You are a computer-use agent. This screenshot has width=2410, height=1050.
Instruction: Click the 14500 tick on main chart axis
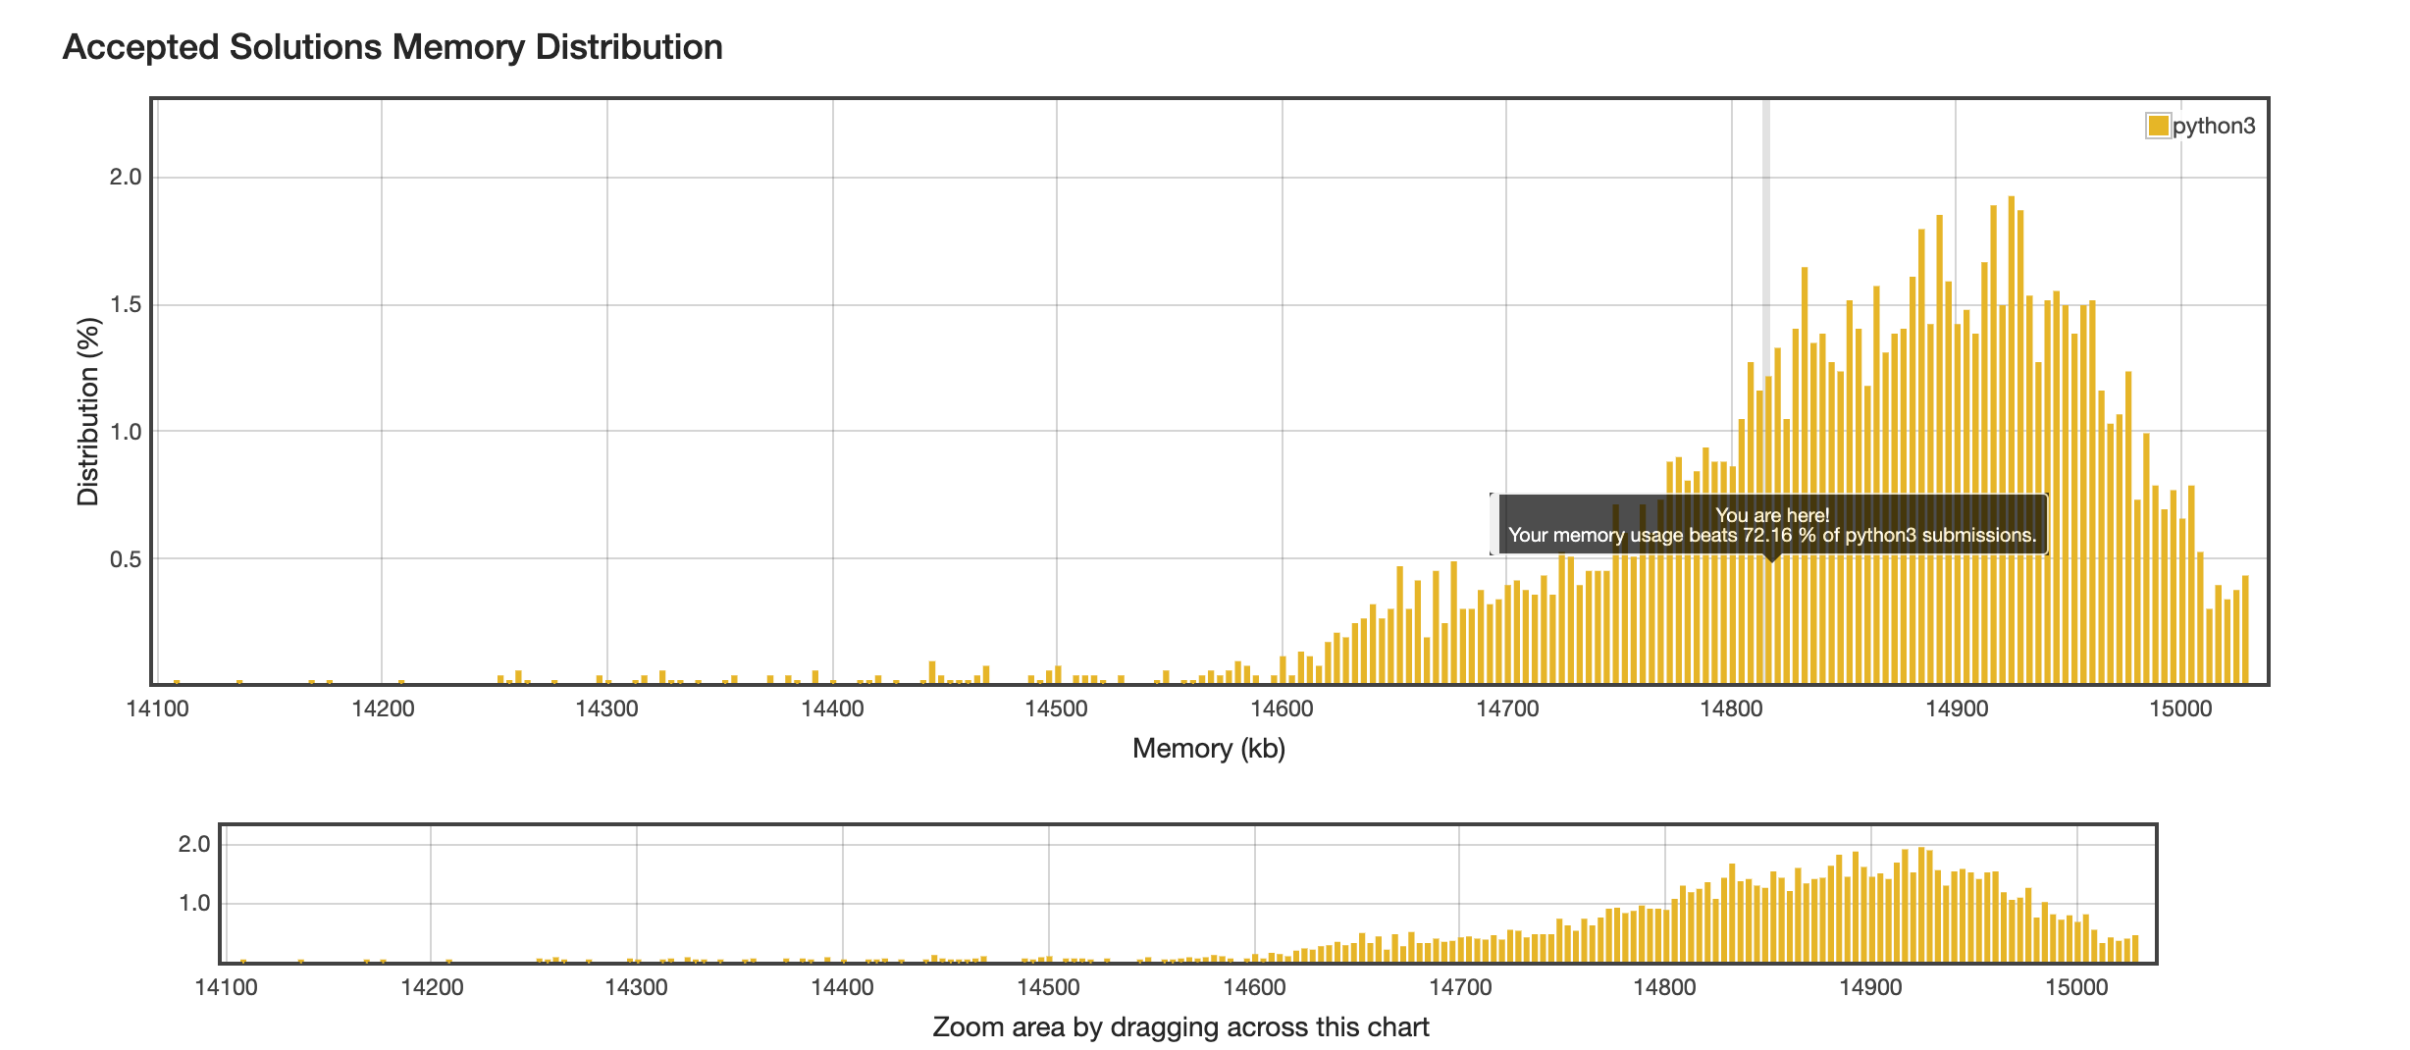[1057, 709]
